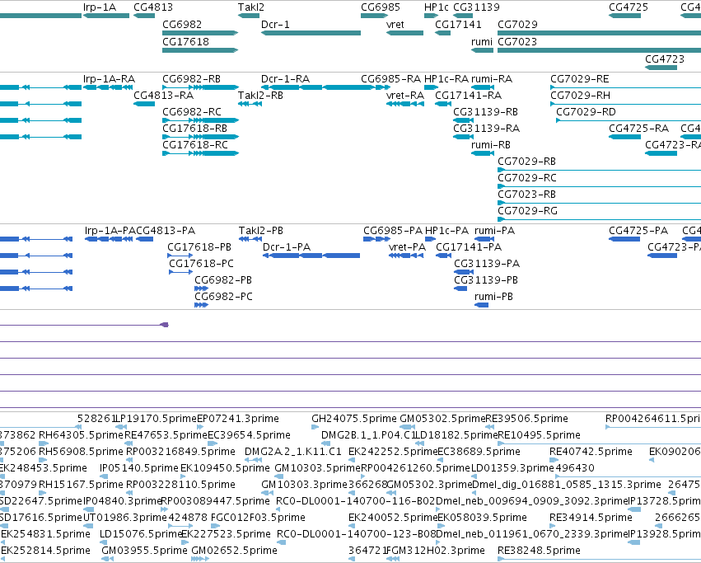Select the transcript label "CG4813-RA"
Image resolution: width=701 pixels, height=563 pixels.
164,96
